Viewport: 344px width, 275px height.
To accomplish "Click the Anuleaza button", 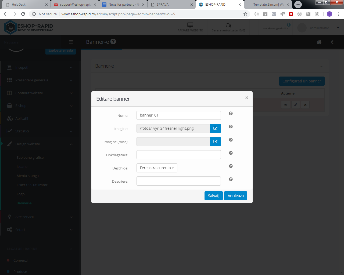I will tap(236, 196).
